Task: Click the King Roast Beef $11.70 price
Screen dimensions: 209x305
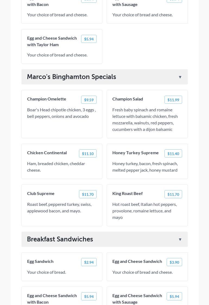Action: [x=173, y=194]
